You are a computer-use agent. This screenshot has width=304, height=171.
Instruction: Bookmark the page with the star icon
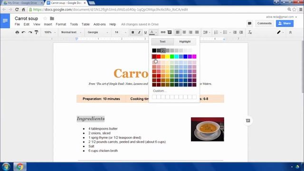294,9
